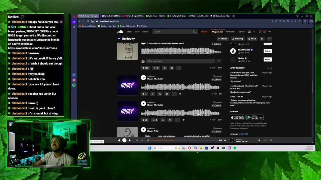The image size is (321, 180).
Task: Copy link of The Switch with 4 likes
Action: tap(167, 94)
